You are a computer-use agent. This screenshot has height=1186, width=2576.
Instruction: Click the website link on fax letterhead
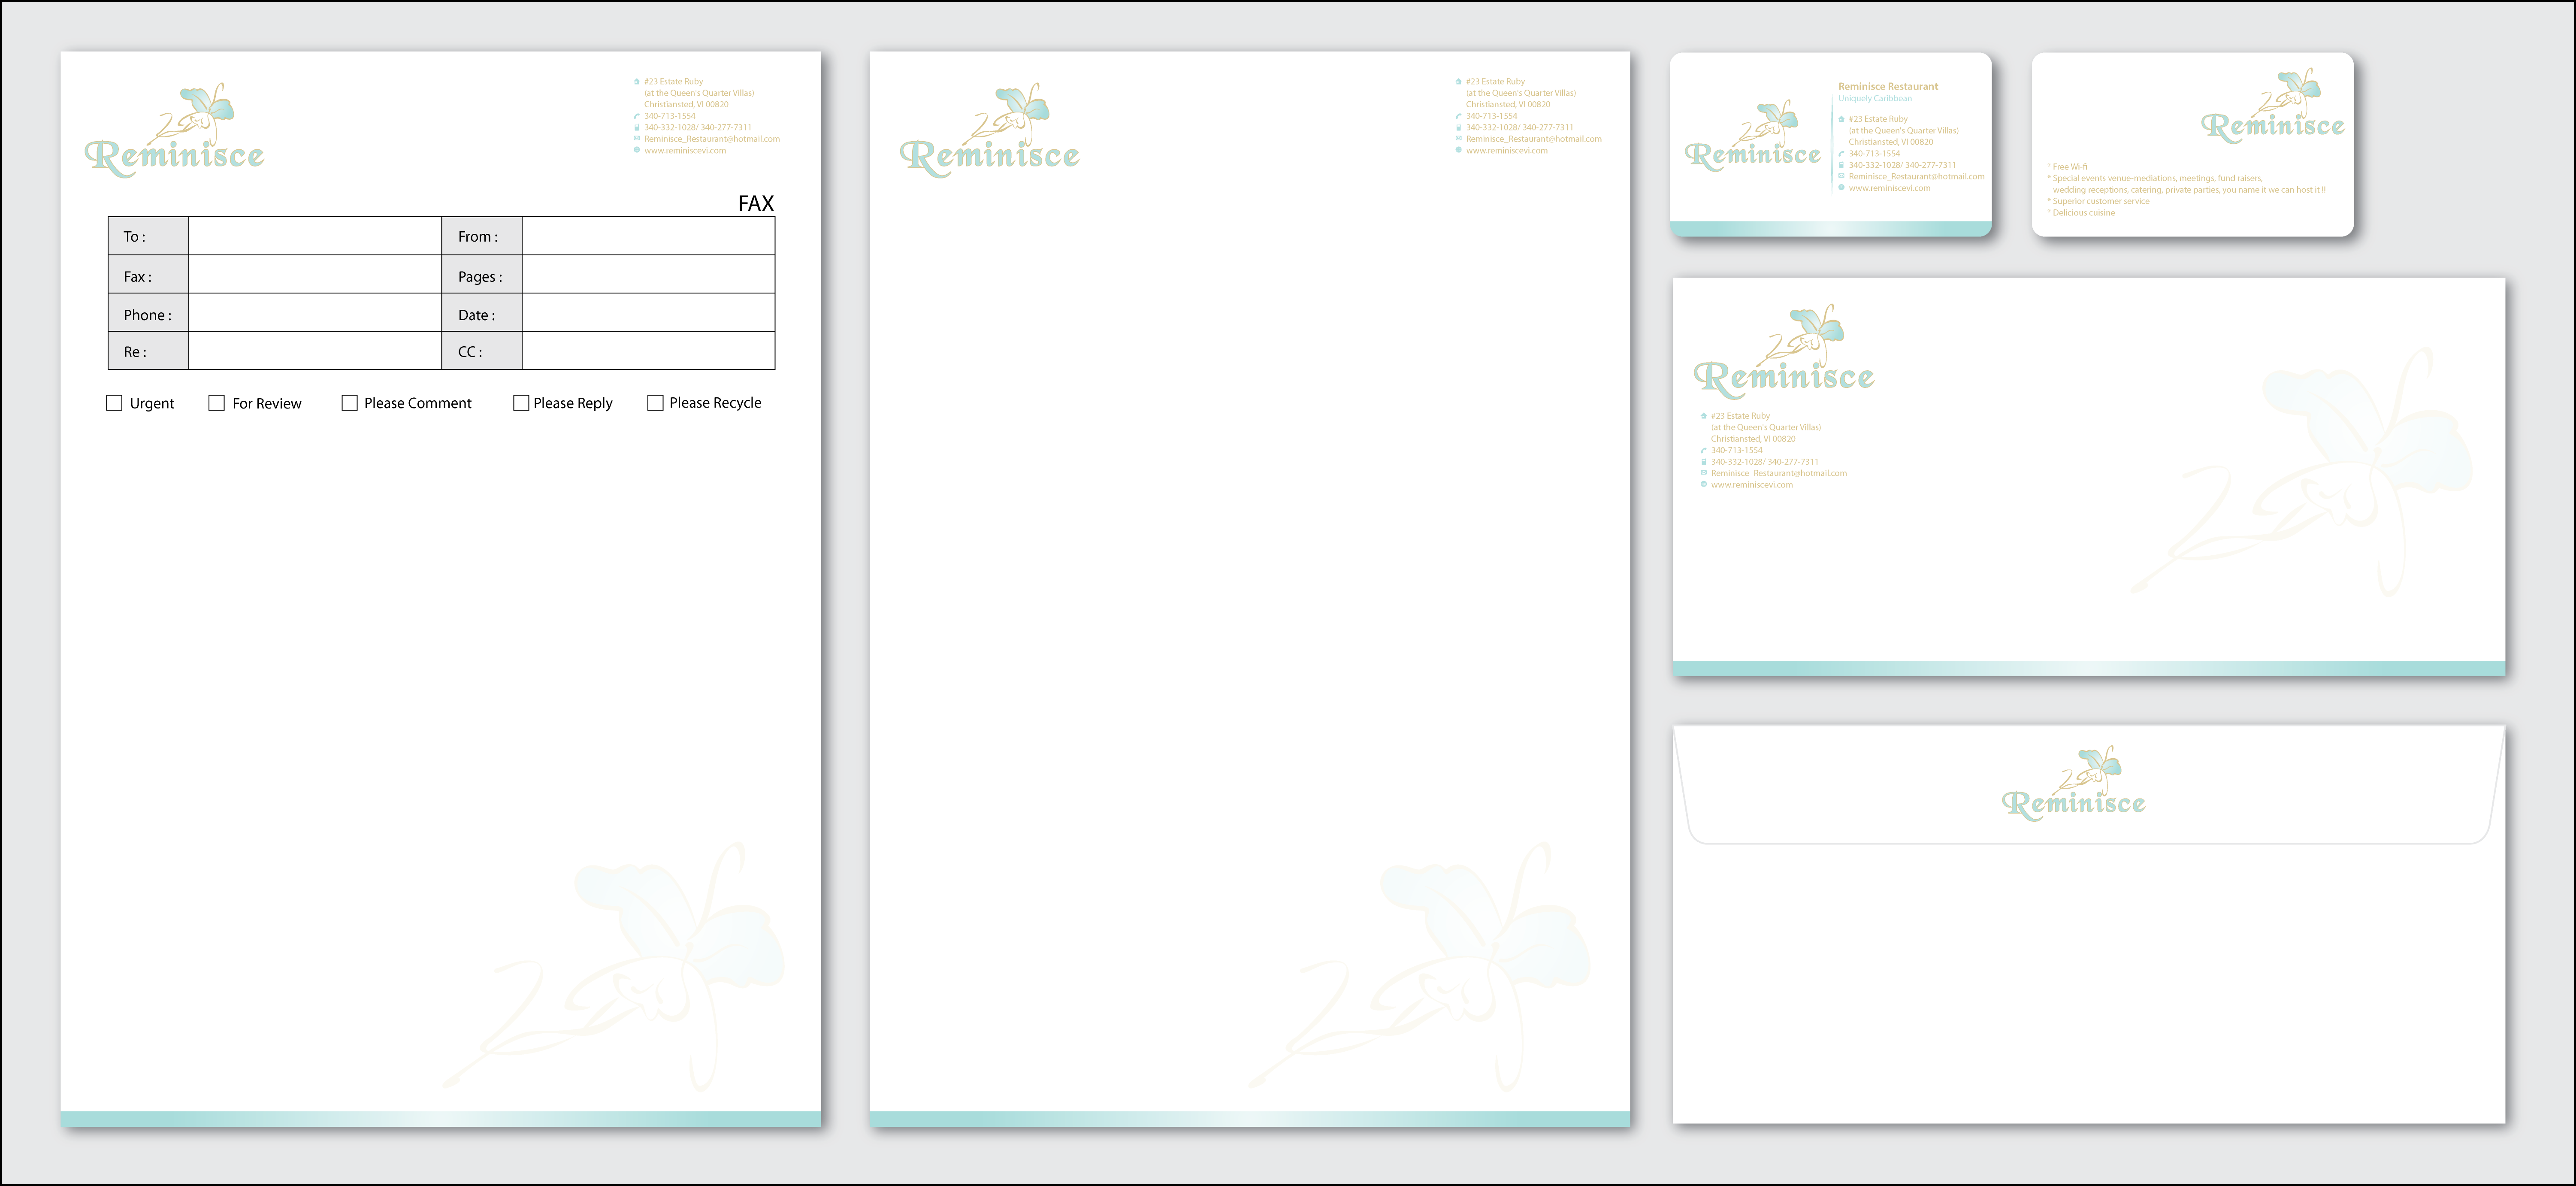coord(685,151)
